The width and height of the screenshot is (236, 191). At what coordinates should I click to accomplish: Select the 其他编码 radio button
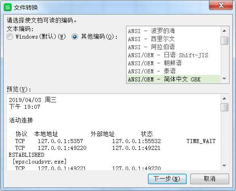(75, 37)
